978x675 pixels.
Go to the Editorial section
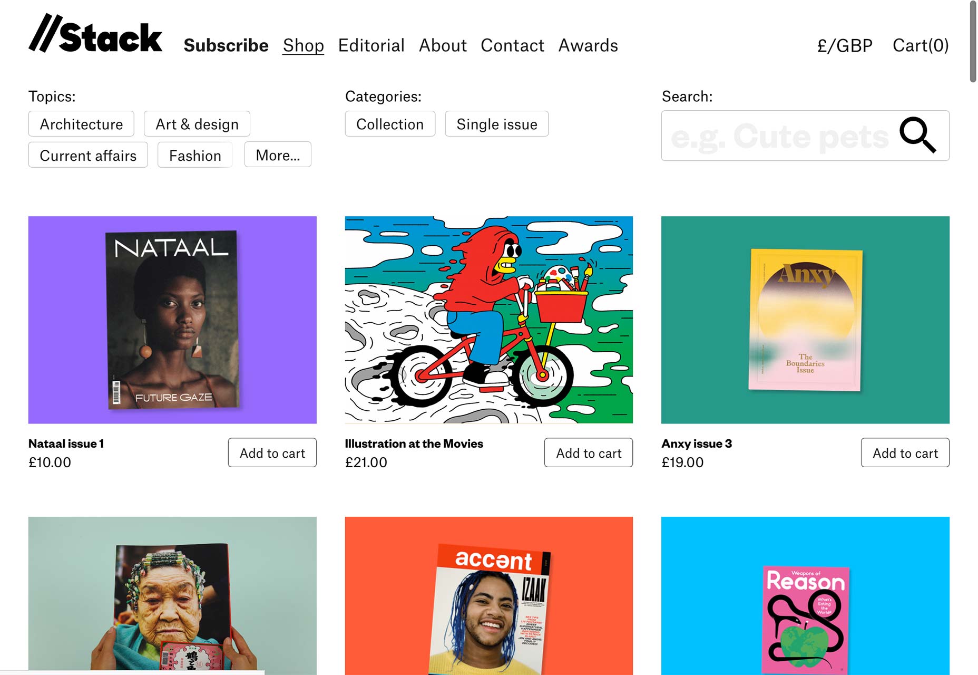tap(371, 45)
